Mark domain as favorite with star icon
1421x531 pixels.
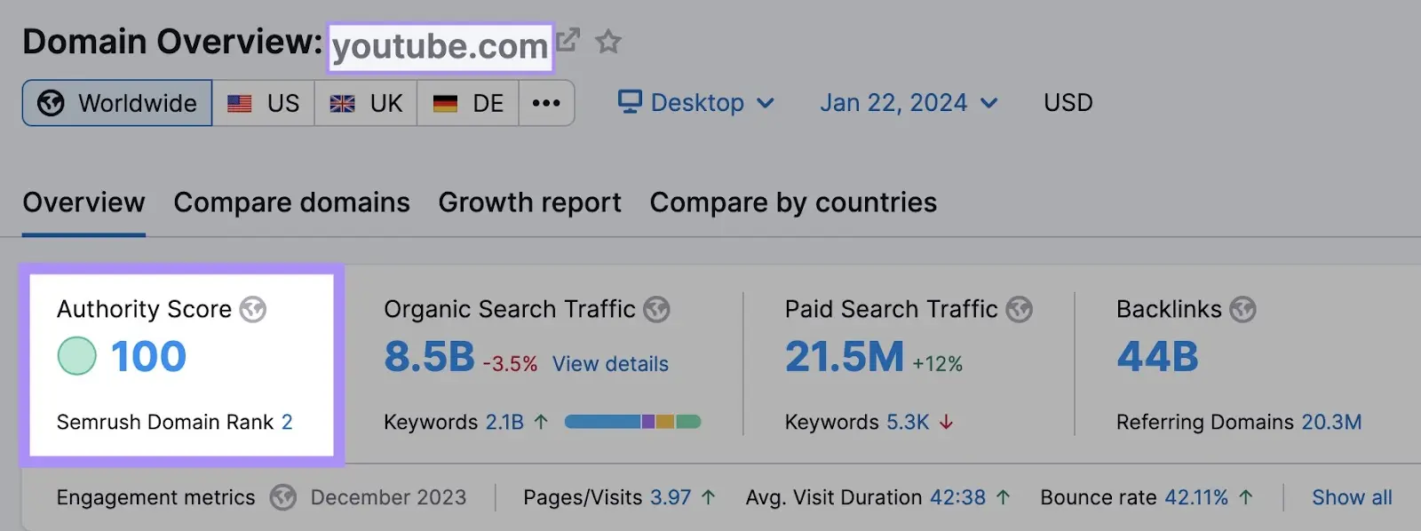click(x=608, y=41)
